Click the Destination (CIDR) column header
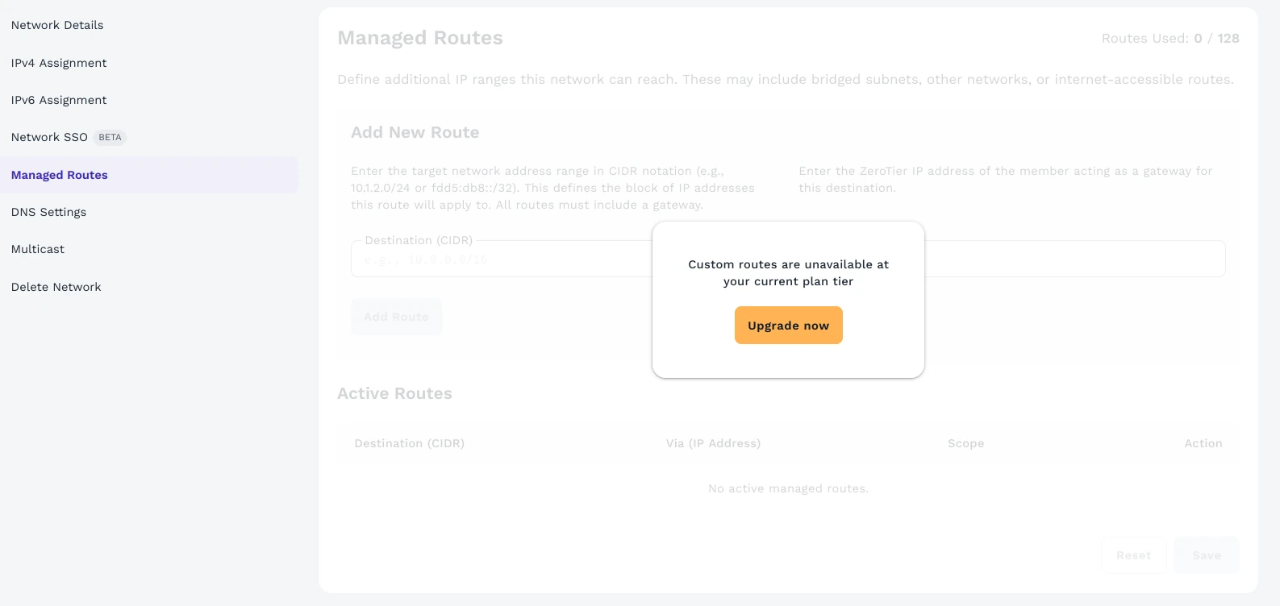The height and width of the screenshot is (606, 1280). (x=409, y=443)
